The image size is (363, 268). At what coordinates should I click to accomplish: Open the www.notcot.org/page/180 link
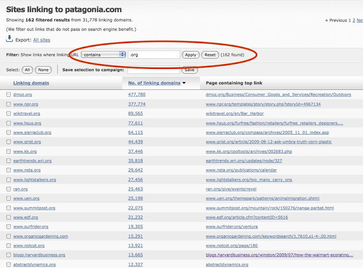[x=232, y=245]
